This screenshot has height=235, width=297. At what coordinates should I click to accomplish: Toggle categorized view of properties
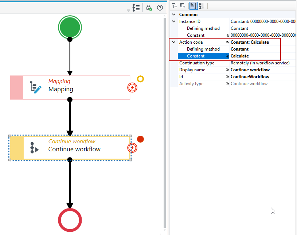tap(193, 6)
